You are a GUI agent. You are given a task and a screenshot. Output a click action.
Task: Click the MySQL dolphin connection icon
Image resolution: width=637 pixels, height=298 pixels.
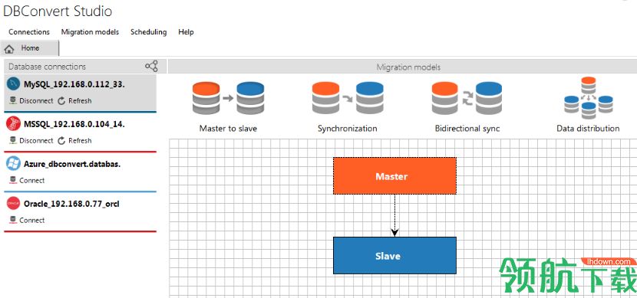coord(13,84)
